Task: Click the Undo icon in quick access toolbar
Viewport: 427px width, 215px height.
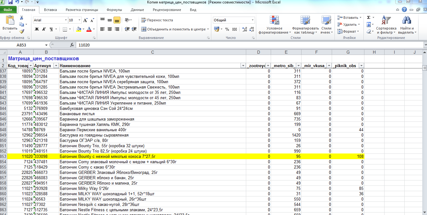Action: click(x=17, y=2)
